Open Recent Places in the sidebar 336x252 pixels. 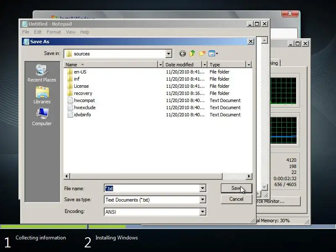pyautogui.click(x=42, y=73)
